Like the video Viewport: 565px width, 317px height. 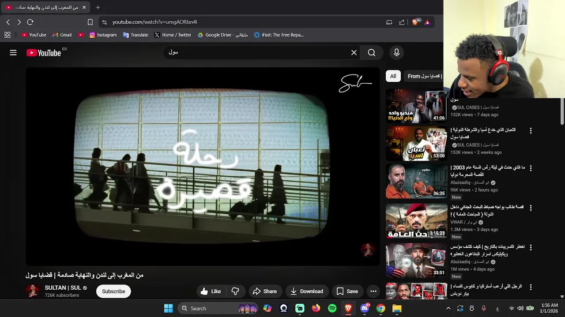[x=211, y=291]
